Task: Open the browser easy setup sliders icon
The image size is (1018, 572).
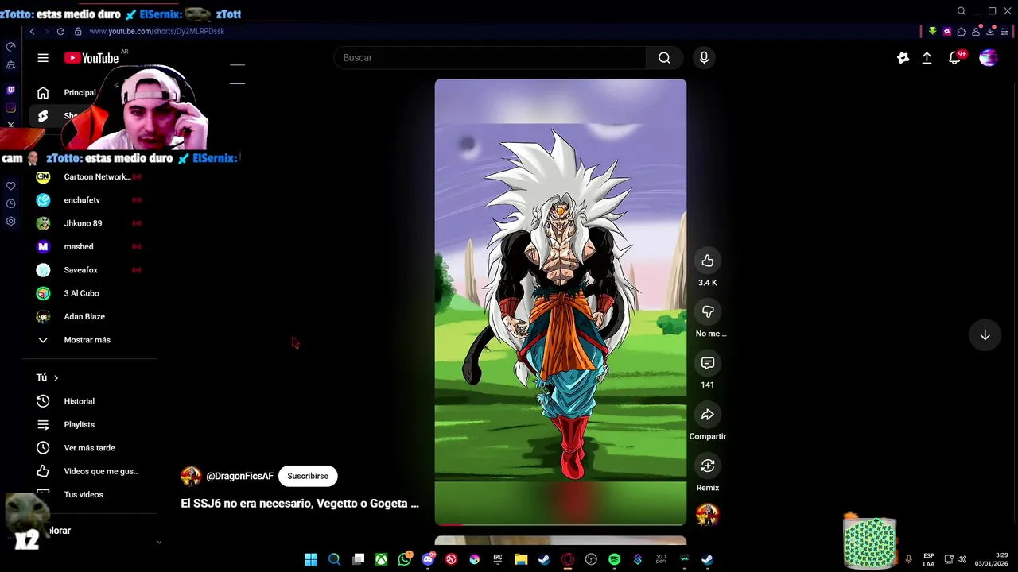Action: click(x=1005, y=31)
